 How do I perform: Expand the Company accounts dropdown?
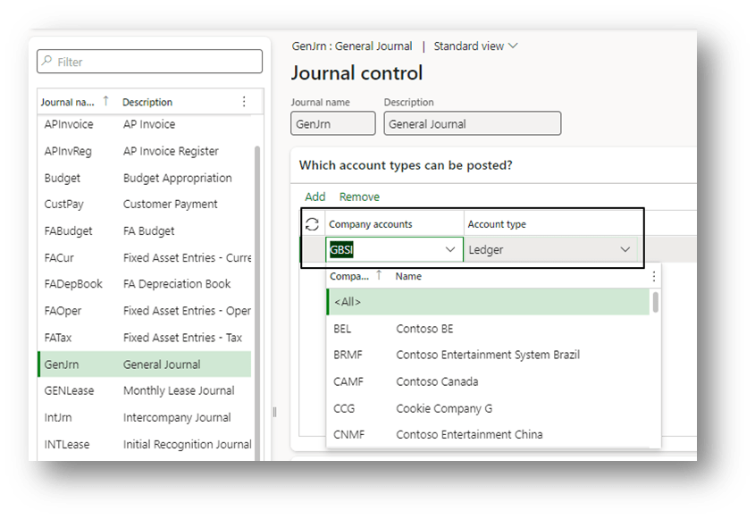450,250
